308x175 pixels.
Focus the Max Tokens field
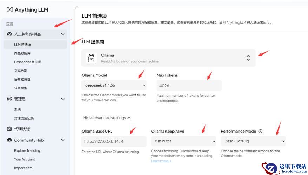click(189, 86)
